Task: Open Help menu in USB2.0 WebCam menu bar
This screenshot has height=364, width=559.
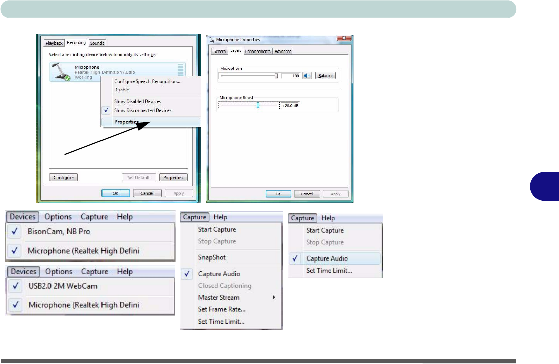Action: [x=125, y=271]
